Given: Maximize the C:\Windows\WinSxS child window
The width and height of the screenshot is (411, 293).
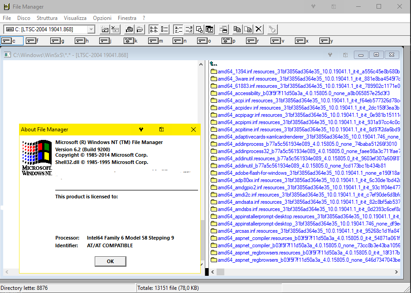Looking at the screenshot, I should pyautogui.click(x=376, y=55).
